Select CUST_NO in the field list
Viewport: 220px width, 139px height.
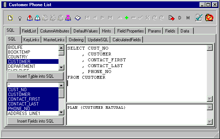(x=33, y=90)
